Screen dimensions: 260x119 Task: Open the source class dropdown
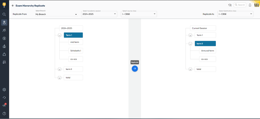[x=139, y=14]
